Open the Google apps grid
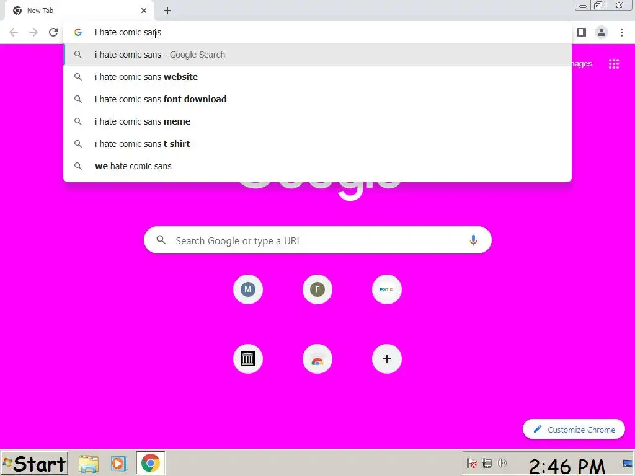Image resolution: width=635 pixels, height=476 pixels. tap(613, 64)
